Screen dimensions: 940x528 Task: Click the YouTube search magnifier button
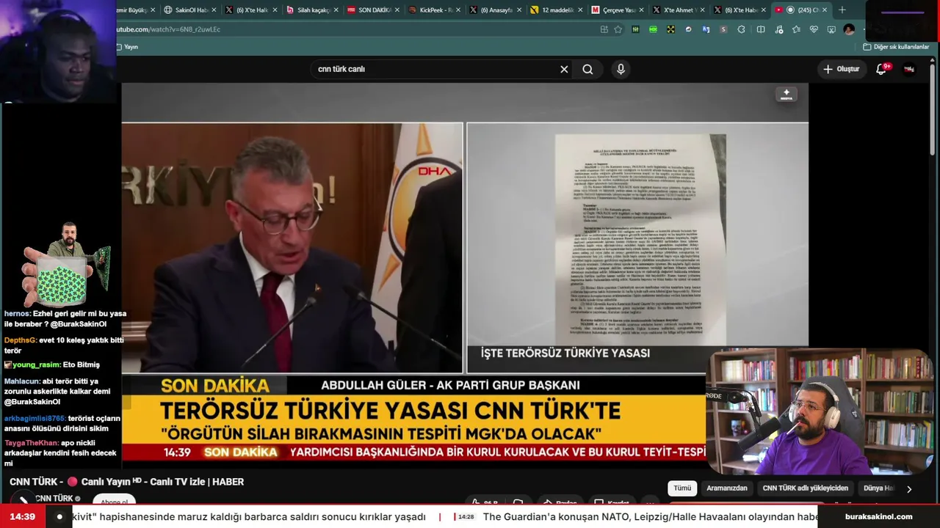click(x=587, y=69)
